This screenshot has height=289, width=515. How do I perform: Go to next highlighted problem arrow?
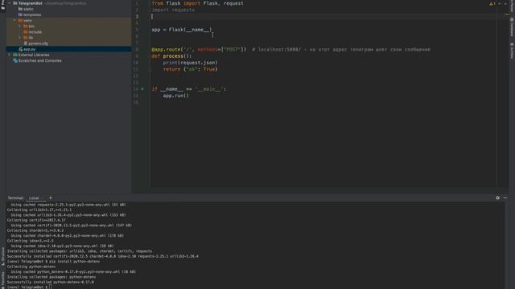click(505, 3)
